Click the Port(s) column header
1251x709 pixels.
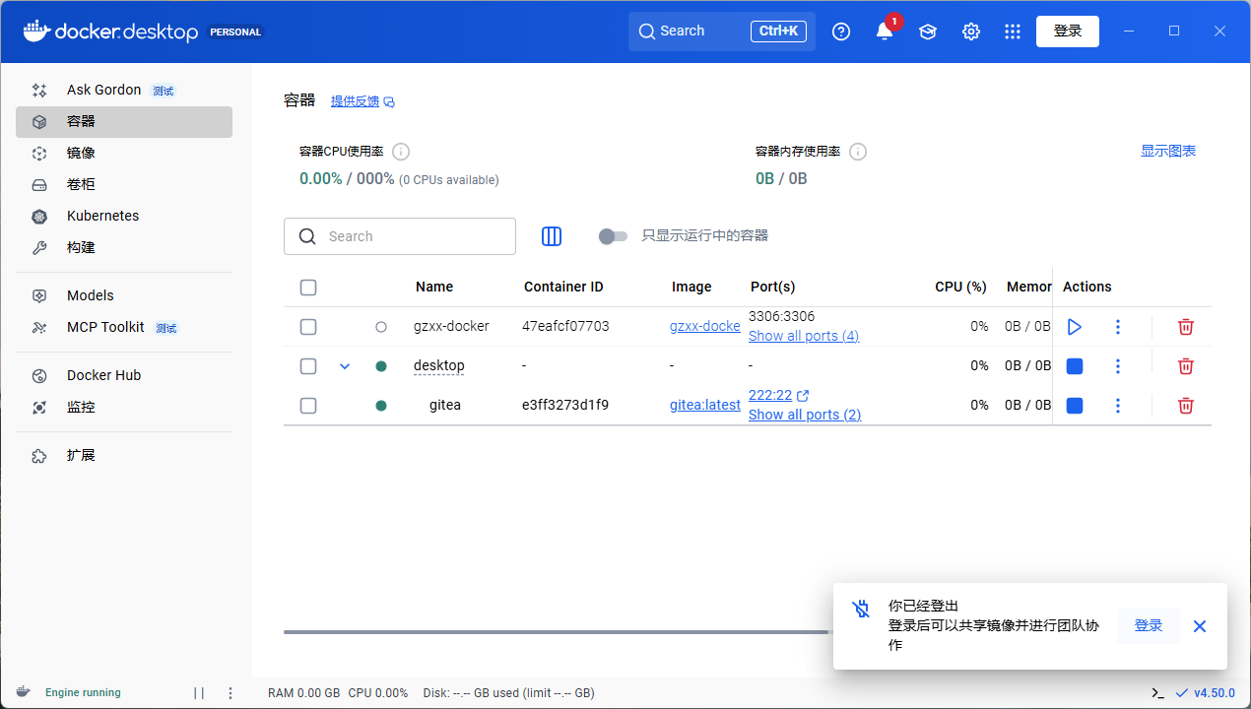773,287
